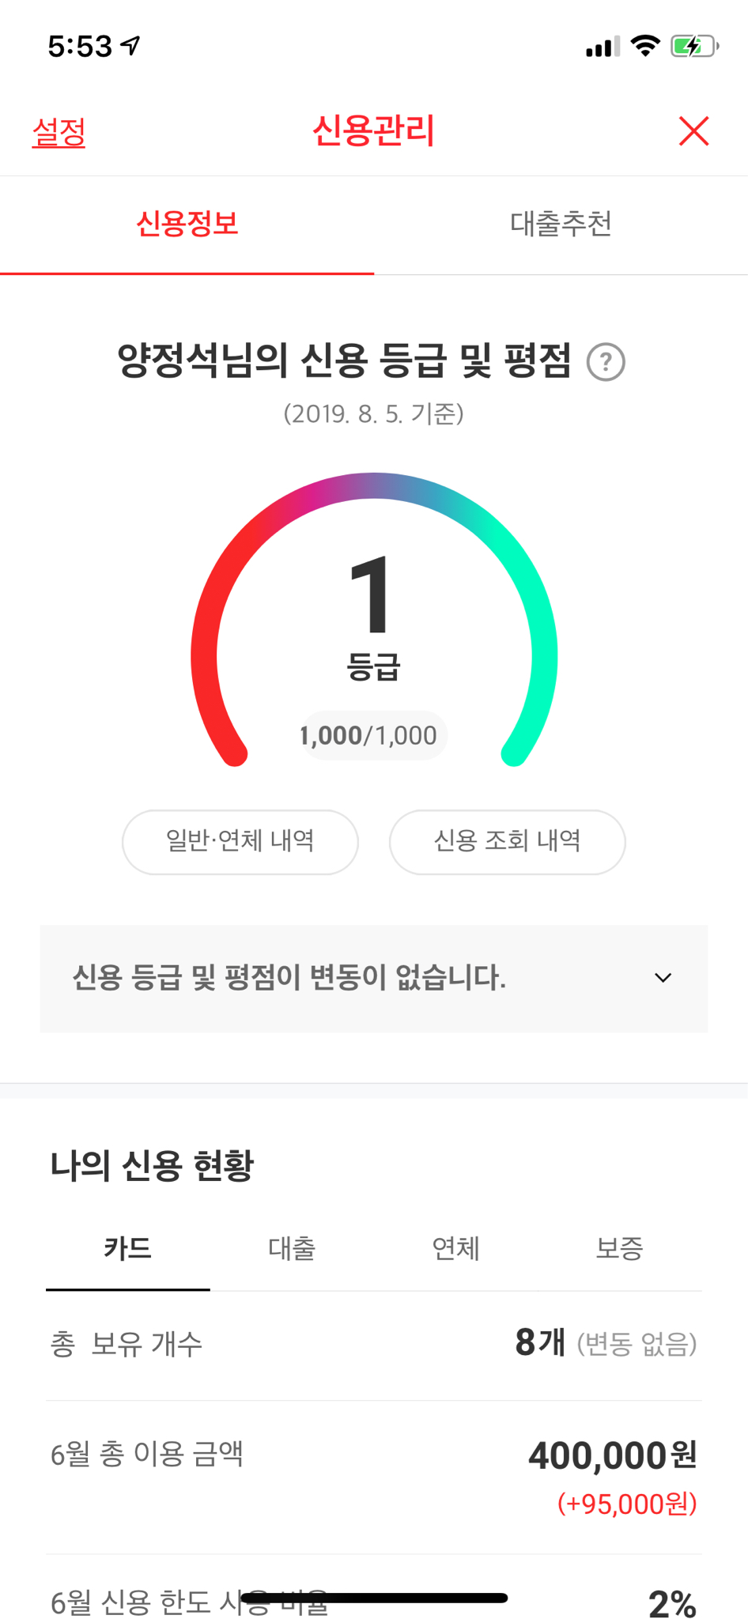This screenshot has height=1619, width=748.
Task: Tap the 총 보유 개수 row
Action: [x=373, y=1344]
